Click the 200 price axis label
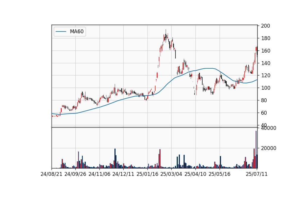Screen dimensions: 286x205 point(265,26)
